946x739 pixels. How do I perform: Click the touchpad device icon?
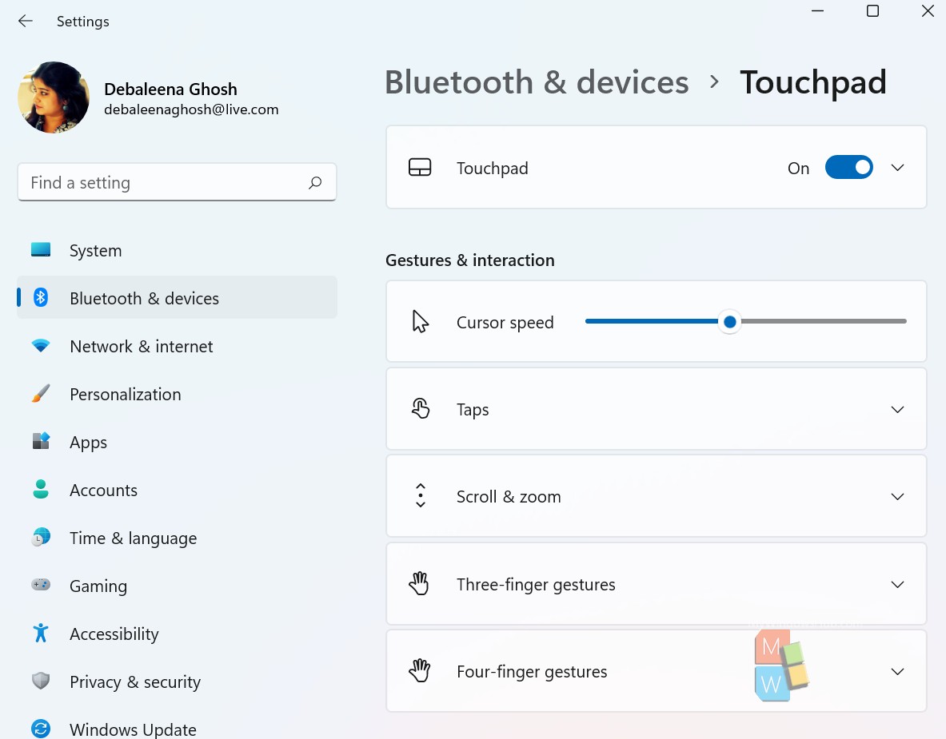coord(420,168)
